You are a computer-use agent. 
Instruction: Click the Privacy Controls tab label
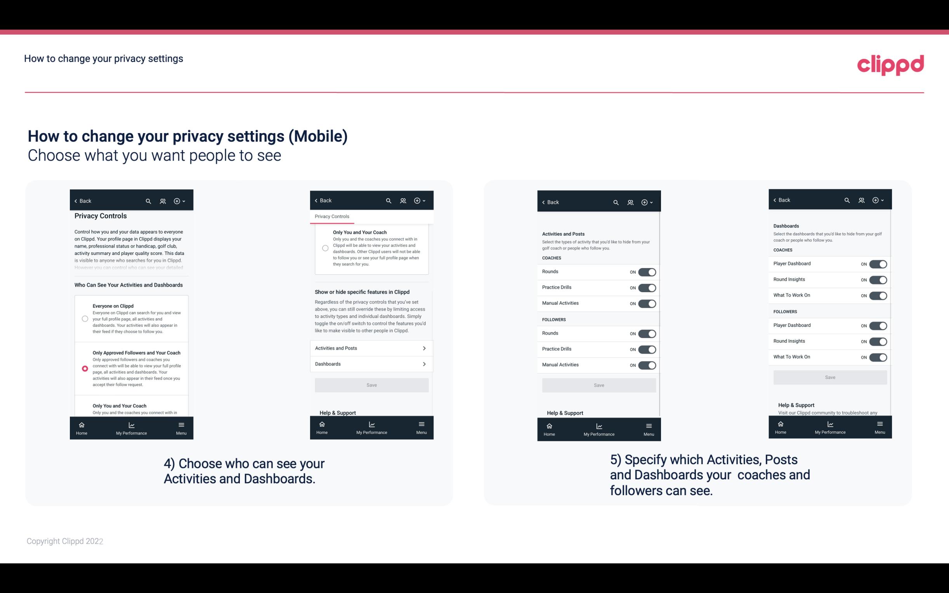331,217
